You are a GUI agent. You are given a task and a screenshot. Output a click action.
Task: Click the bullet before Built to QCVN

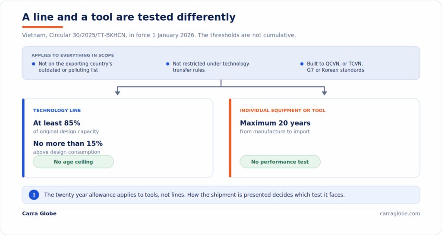click(x=302, y=64)
